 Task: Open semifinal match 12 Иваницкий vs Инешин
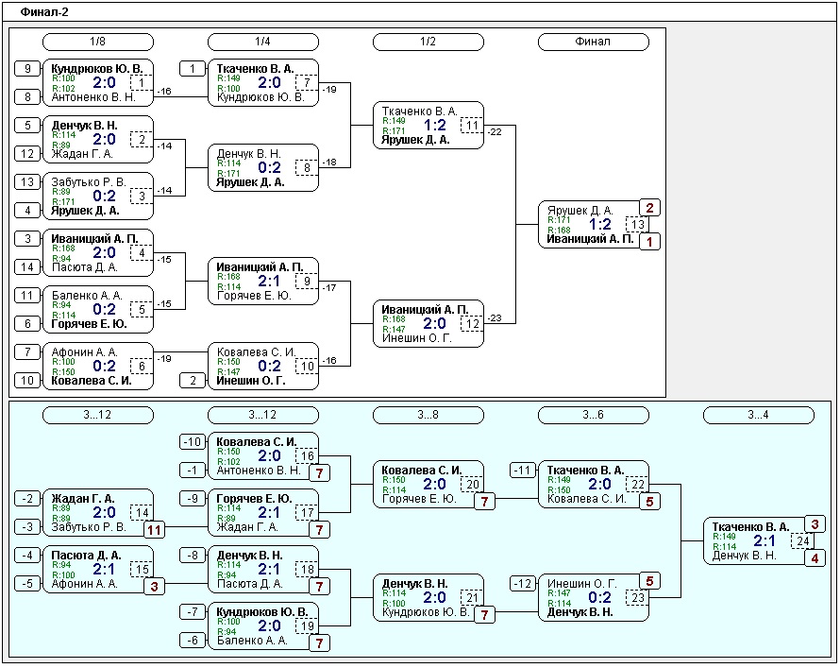pos(428,324)
